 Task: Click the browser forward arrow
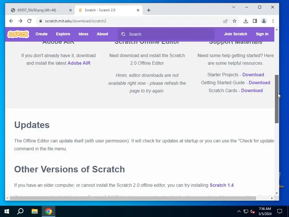20,21
